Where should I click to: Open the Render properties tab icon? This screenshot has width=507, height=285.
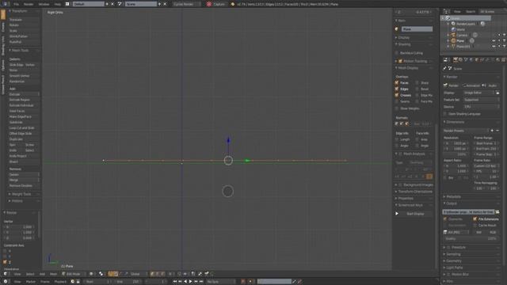[x=456, y=60]
